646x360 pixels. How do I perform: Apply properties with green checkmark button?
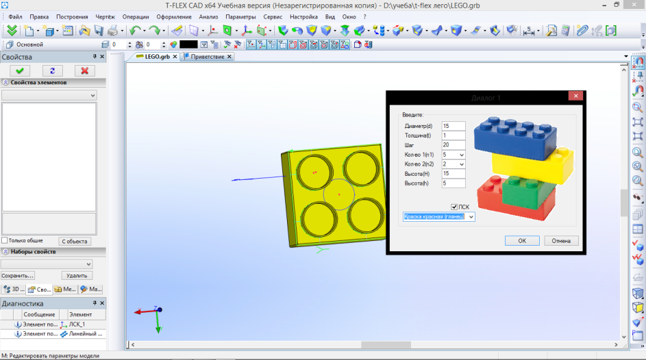pyautogui.click(x=21, y=70)
